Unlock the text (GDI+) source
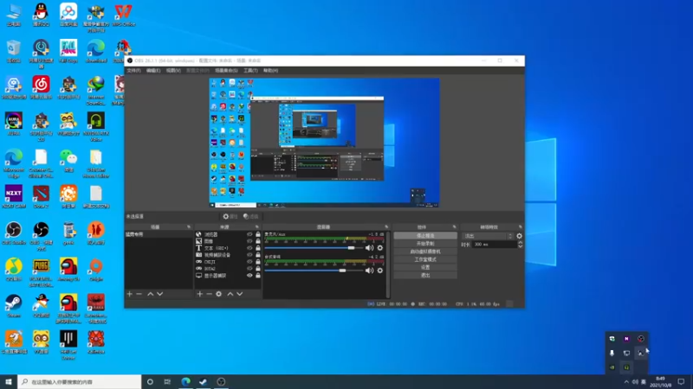Image resolution: width=693 pixels, height=389 pixels. point(258,248)
